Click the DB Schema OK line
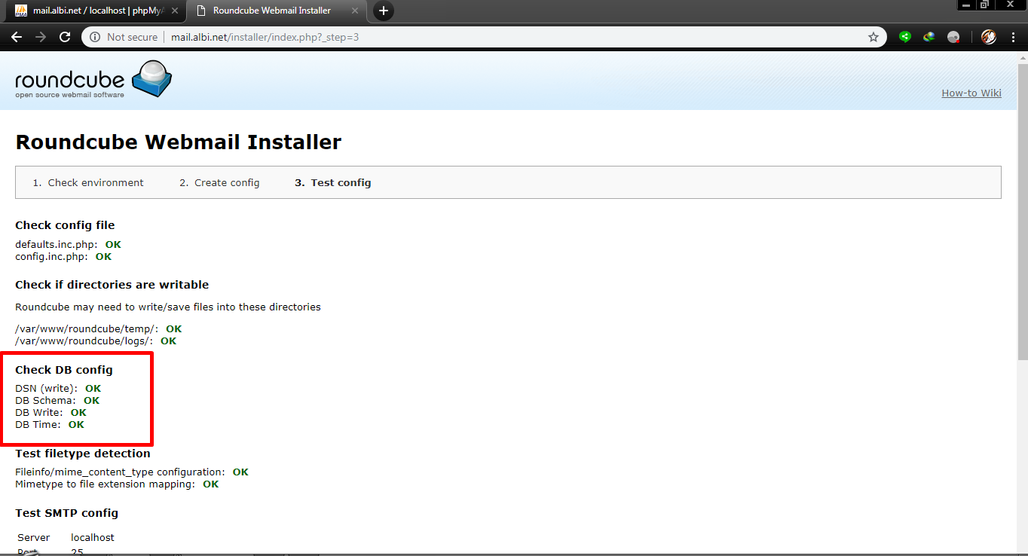This screenshot has width=1028, height=556. [x=57, y=400]
